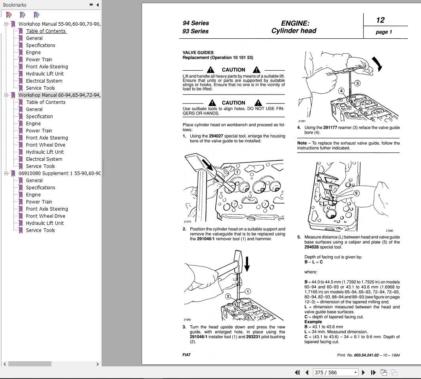The height and width of the screenshot is (379, 421).
Task: Click ENGINE: Cylinder head page title
Action: coord(294,27)
